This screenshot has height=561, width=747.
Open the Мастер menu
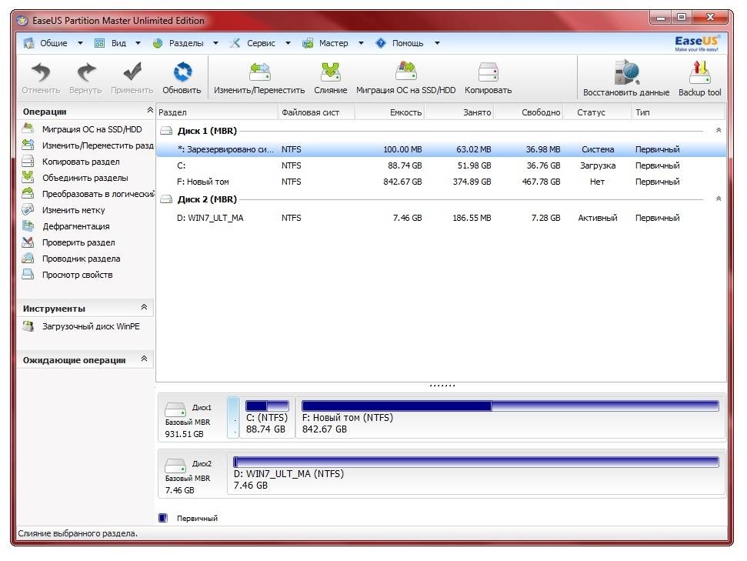tap(333, 43)
